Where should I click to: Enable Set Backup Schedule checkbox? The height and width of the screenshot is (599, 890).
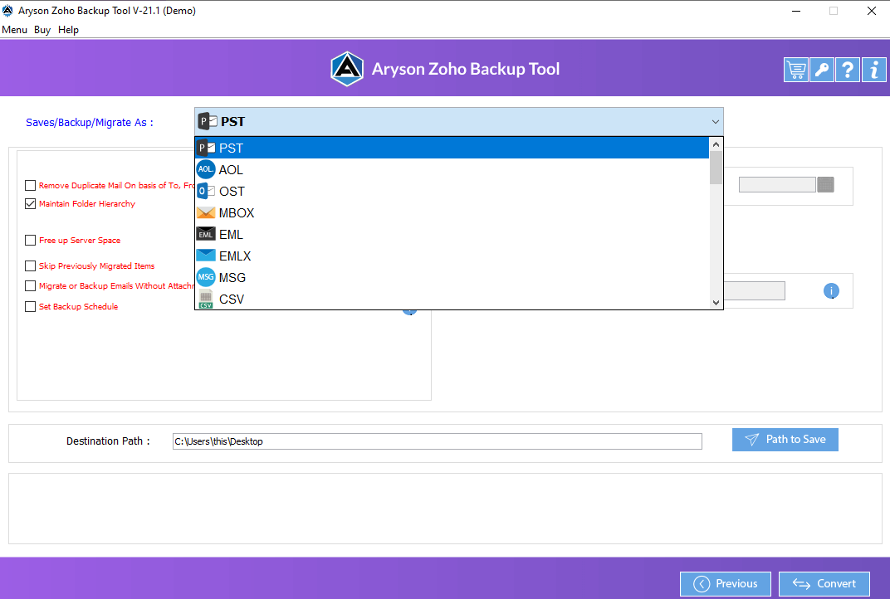[30, 307]
